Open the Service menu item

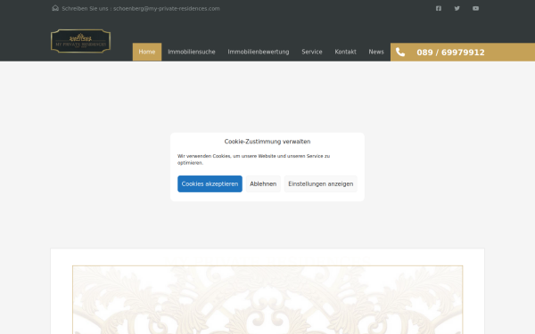tap(312, 52)
